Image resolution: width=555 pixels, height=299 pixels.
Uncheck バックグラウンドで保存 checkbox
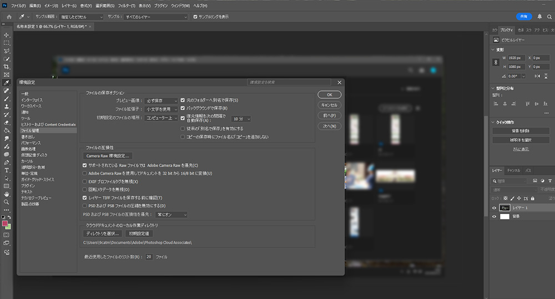[183, 108]
